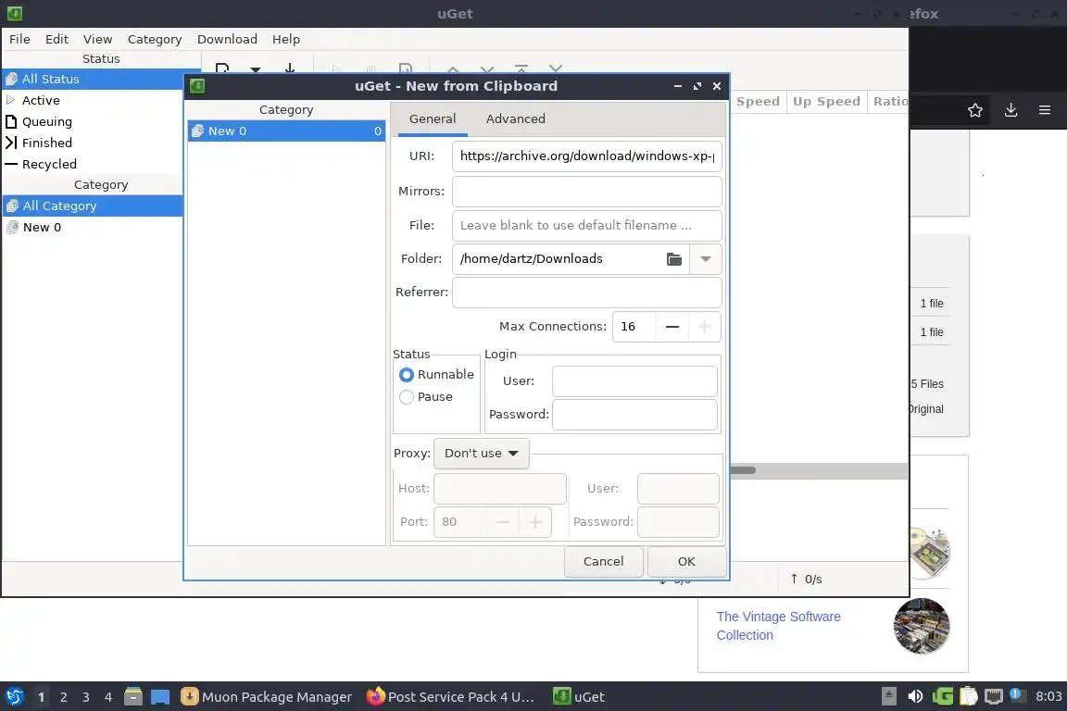Image resolution: width=1067 pixels, height=711 pixels.
Task: Click the Vintage Software Collection thumbnail
Action: click(x=922, y=626)
